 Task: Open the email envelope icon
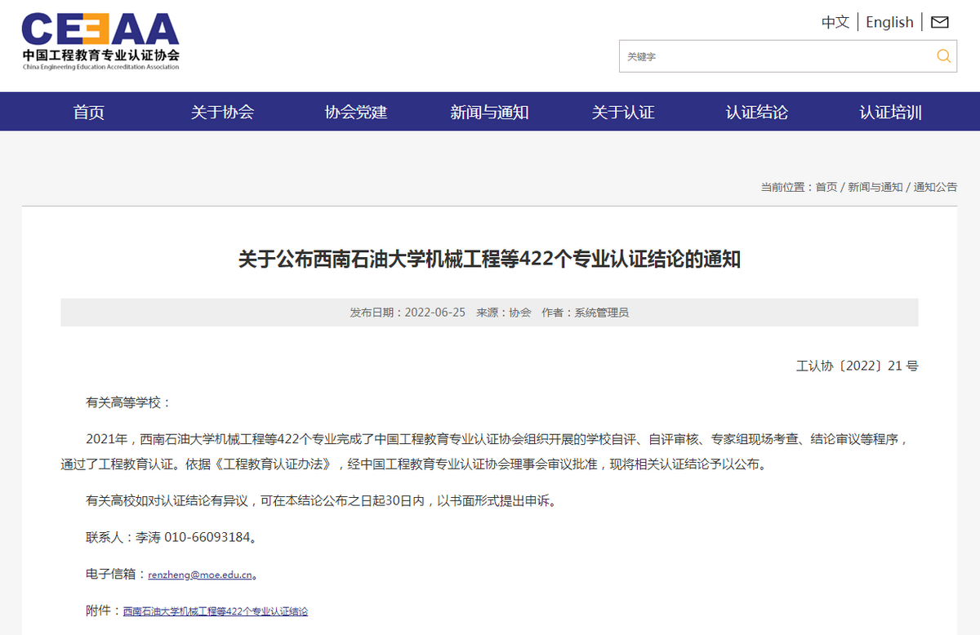(x=939, y=22)
